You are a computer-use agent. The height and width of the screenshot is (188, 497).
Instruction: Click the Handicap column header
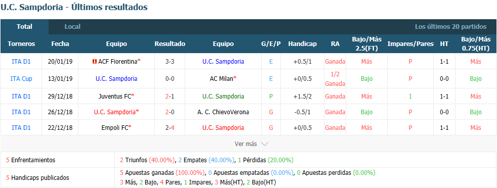tap(302, 44)
